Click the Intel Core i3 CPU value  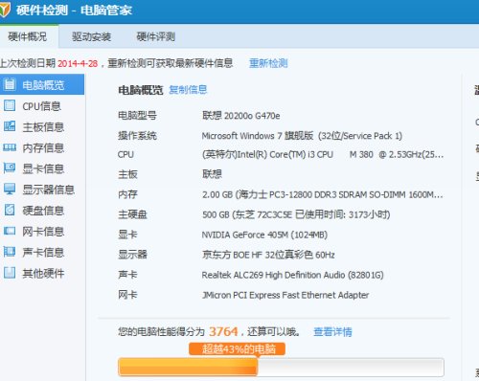click(323, 155)
